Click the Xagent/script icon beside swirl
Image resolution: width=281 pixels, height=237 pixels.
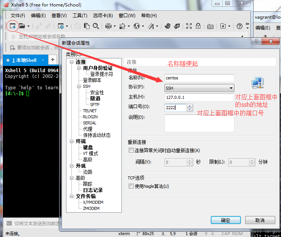pos(177,26)
